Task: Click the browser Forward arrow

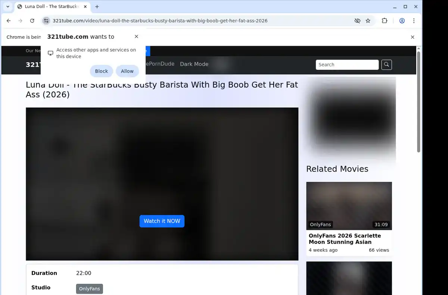Action: (x=21, y=21)
